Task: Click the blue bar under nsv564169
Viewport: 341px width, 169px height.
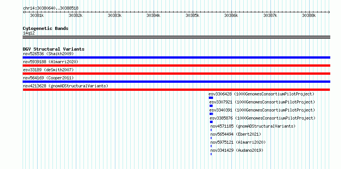Action: click(176, 82)
